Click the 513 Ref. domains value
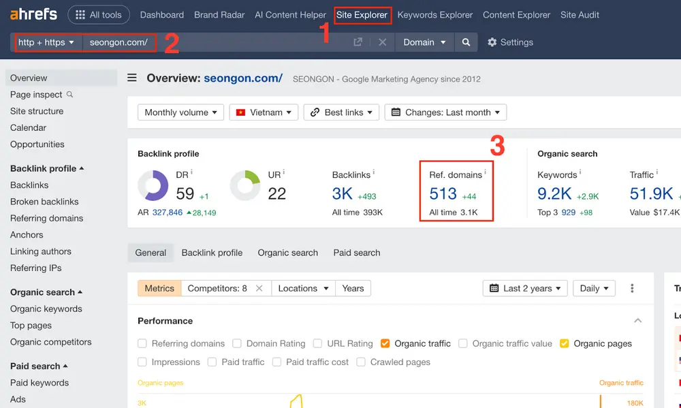 443,193
